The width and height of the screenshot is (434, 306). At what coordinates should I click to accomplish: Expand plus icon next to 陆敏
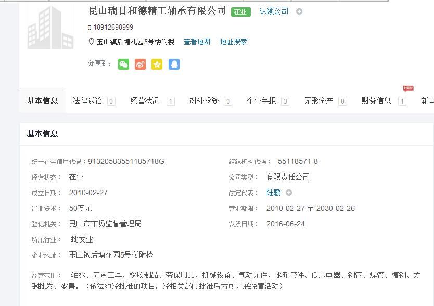[x=289, y=193]
